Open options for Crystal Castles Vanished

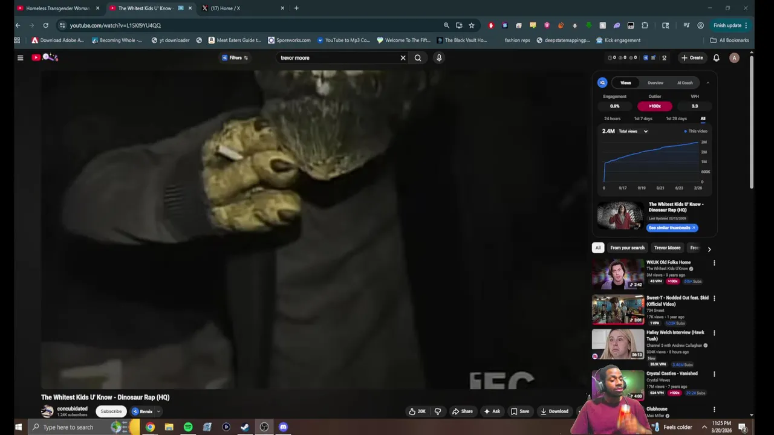[x=714, y=374]
